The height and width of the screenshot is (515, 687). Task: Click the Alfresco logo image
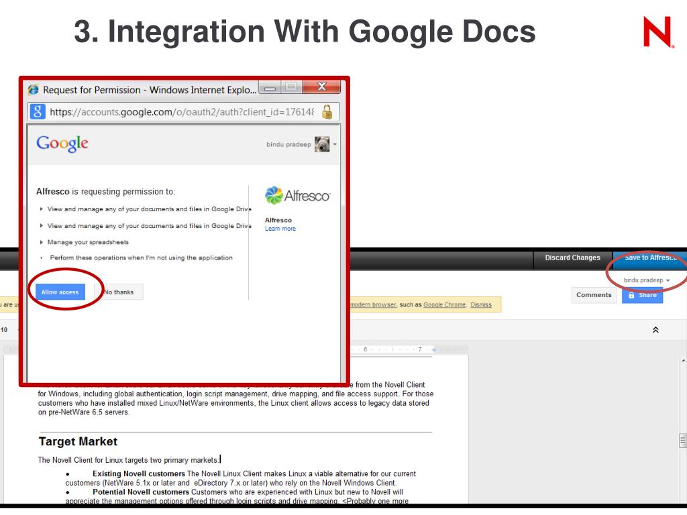pyautogui.click(x=297, y=195)
